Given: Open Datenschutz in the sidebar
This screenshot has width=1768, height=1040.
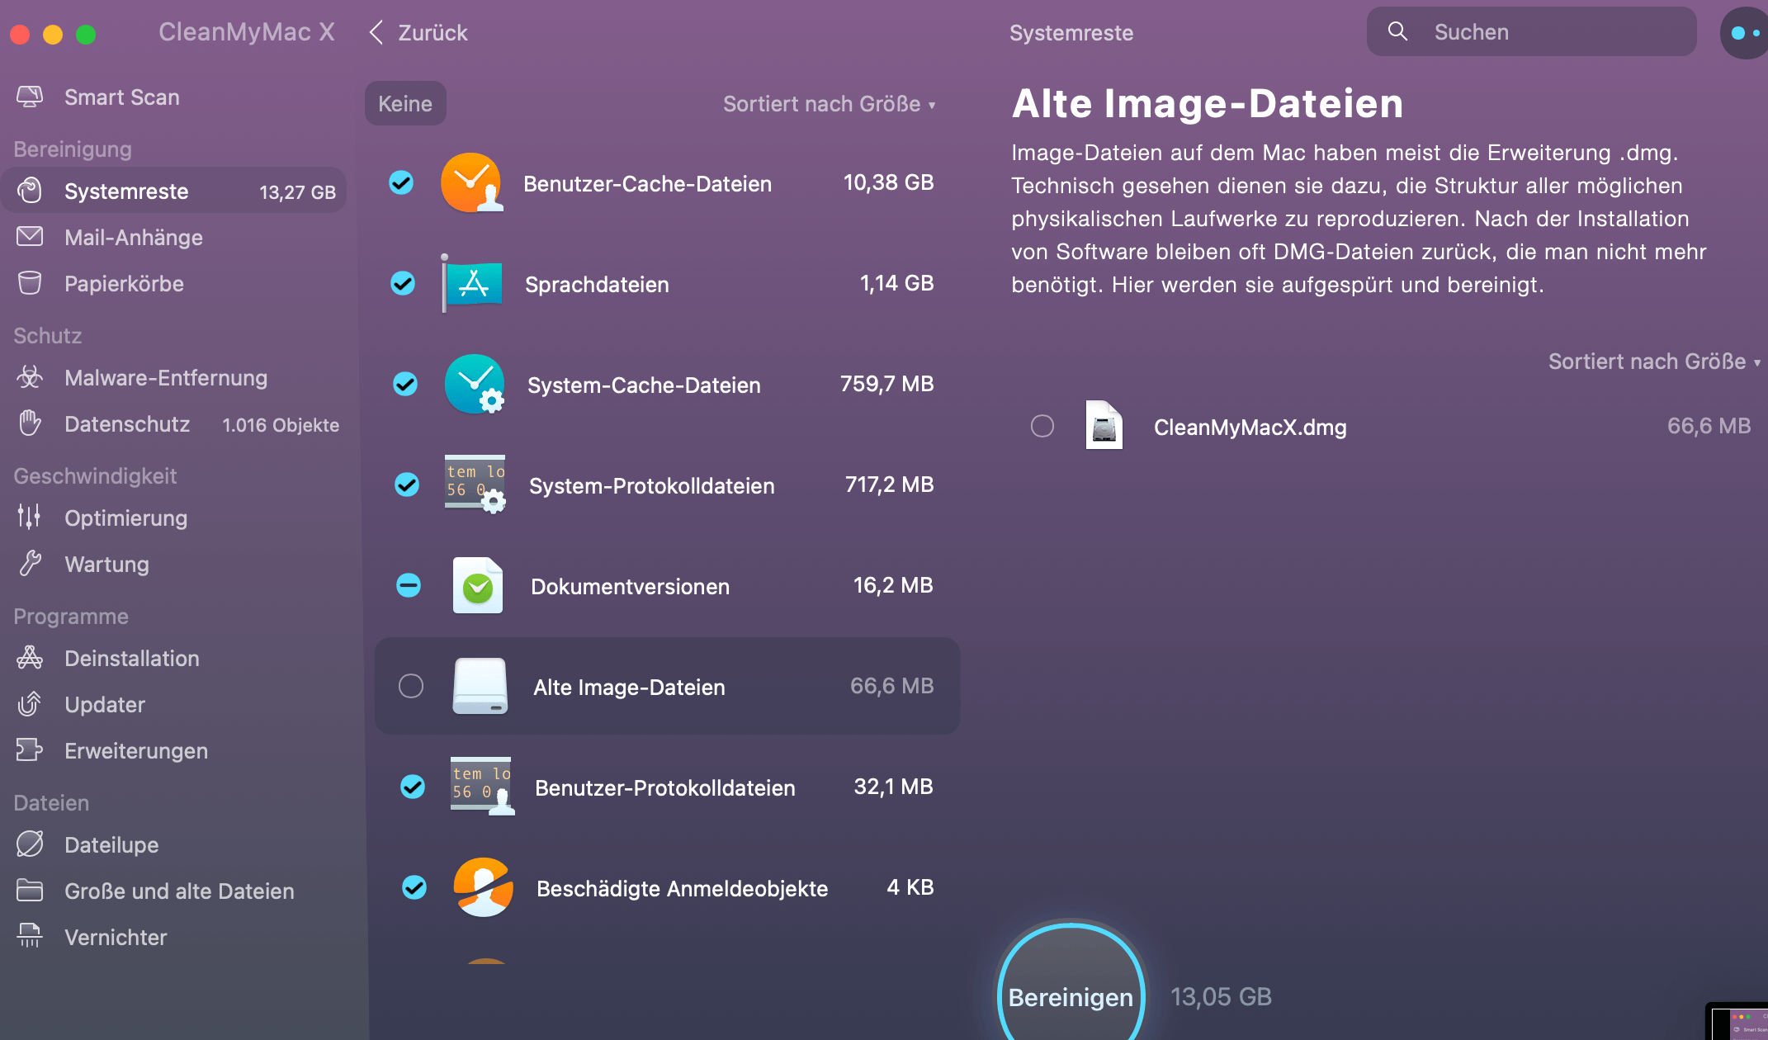Looking at the screenshot, I should pyautogui.click(x=173, y=423).
